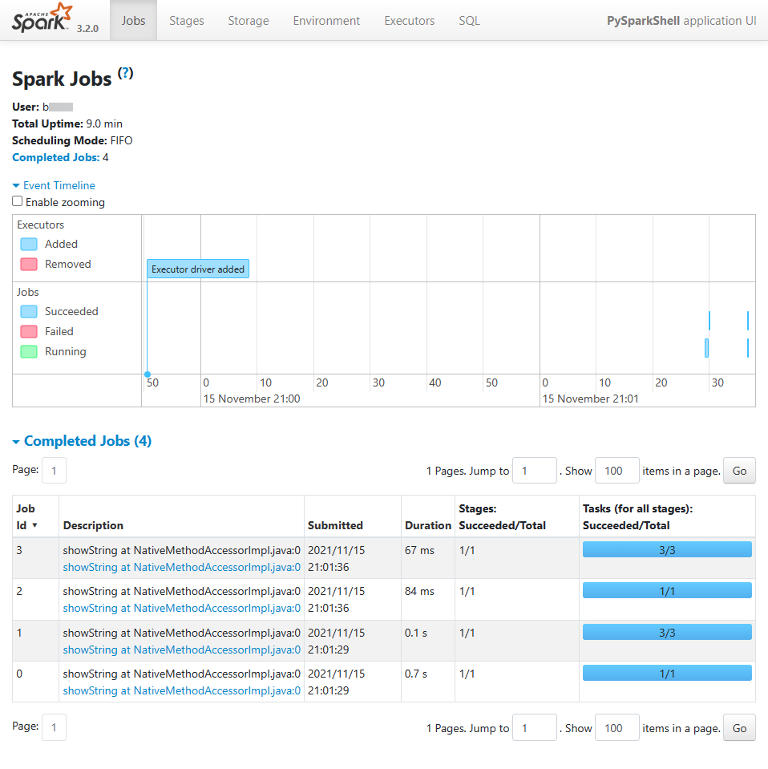Collapse the Completed Jobs section
This screenshot has height=769, width=768.
[82, 440]
